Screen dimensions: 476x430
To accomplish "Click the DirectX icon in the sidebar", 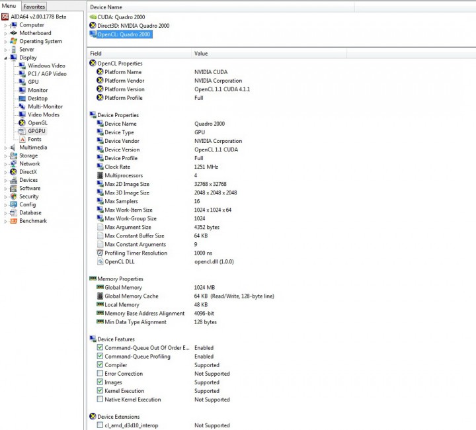I will [14, 172].
